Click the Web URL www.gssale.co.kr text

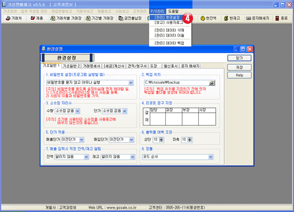(x=112, y=208)
